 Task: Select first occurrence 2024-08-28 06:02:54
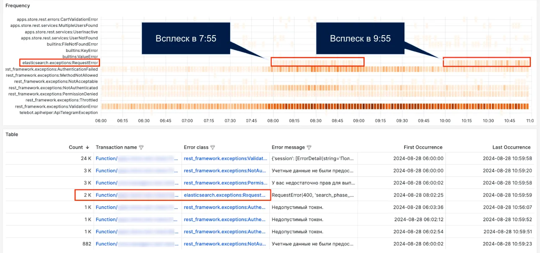418,232
